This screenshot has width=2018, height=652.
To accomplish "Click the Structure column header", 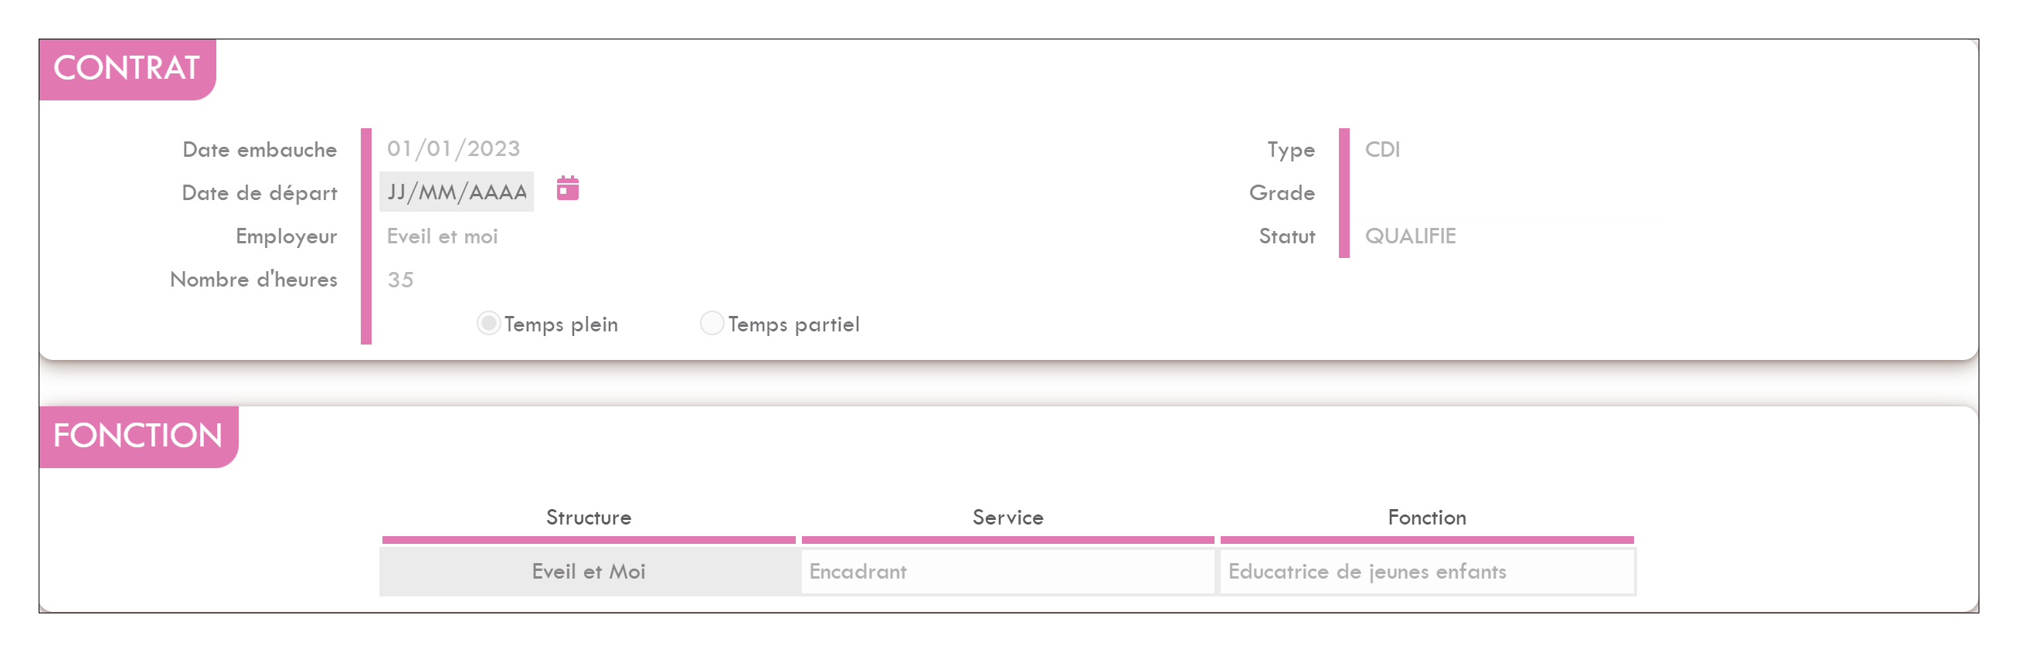I will (588, 518).
